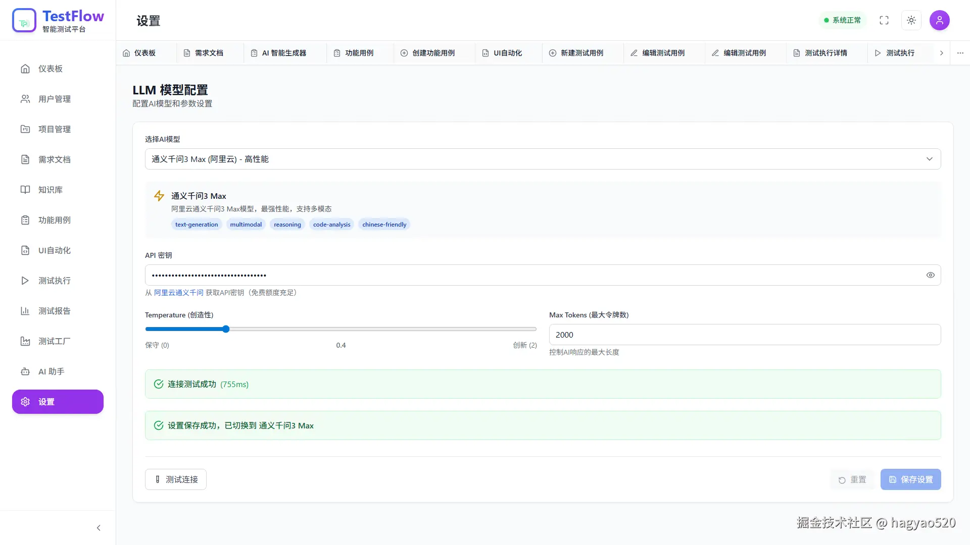
Task: Collapse the sidebar with the chevron
Action: point(99,528)
